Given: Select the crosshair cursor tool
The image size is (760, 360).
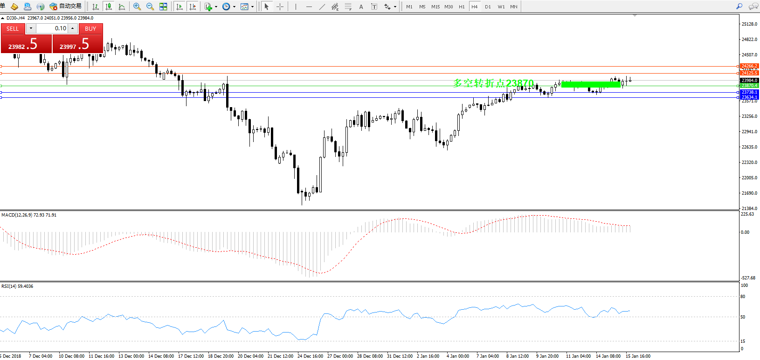Looking at the screenshot, I should [280, 7].
